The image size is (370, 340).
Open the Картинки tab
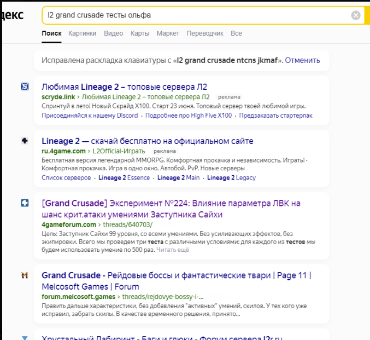pyautogui.click(x=82, y=33)
